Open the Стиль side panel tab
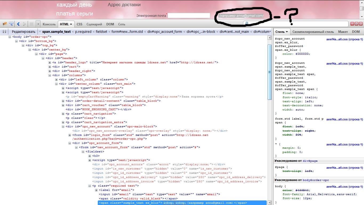The height and width of the screenshot is (205, 364). point(282,31)
